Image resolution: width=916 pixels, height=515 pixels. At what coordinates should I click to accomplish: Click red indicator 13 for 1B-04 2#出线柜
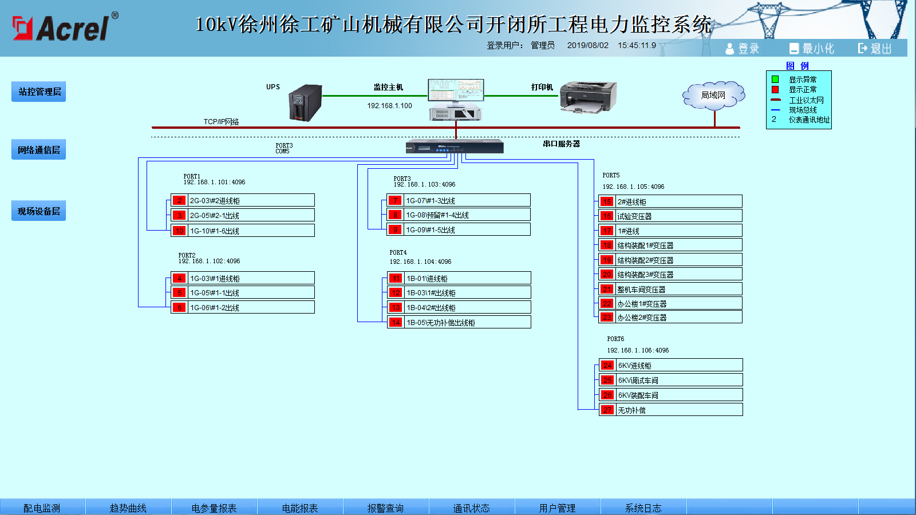[396, 307]
